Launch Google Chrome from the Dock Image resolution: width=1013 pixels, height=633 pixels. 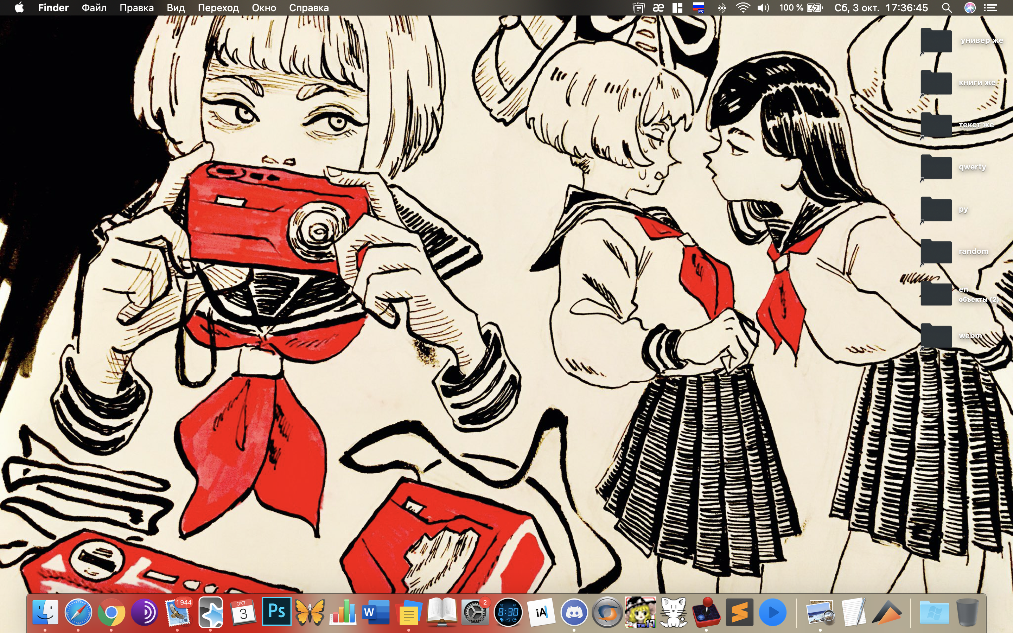(112, 613)
